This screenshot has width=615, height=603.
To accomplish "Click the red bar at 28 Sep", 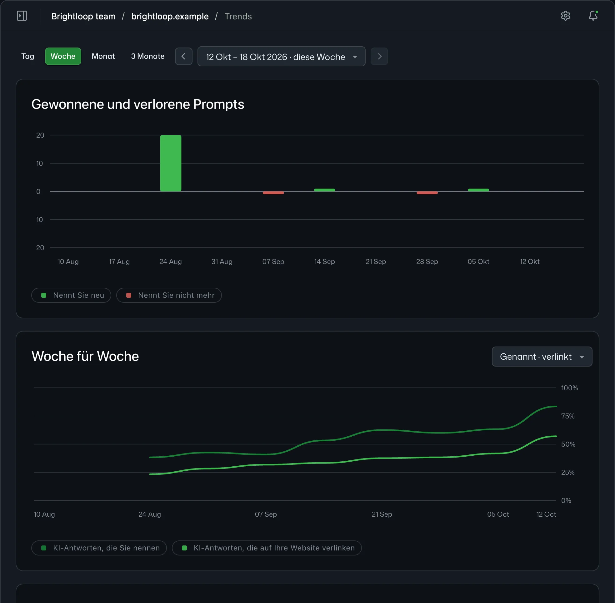I will 427,193.
